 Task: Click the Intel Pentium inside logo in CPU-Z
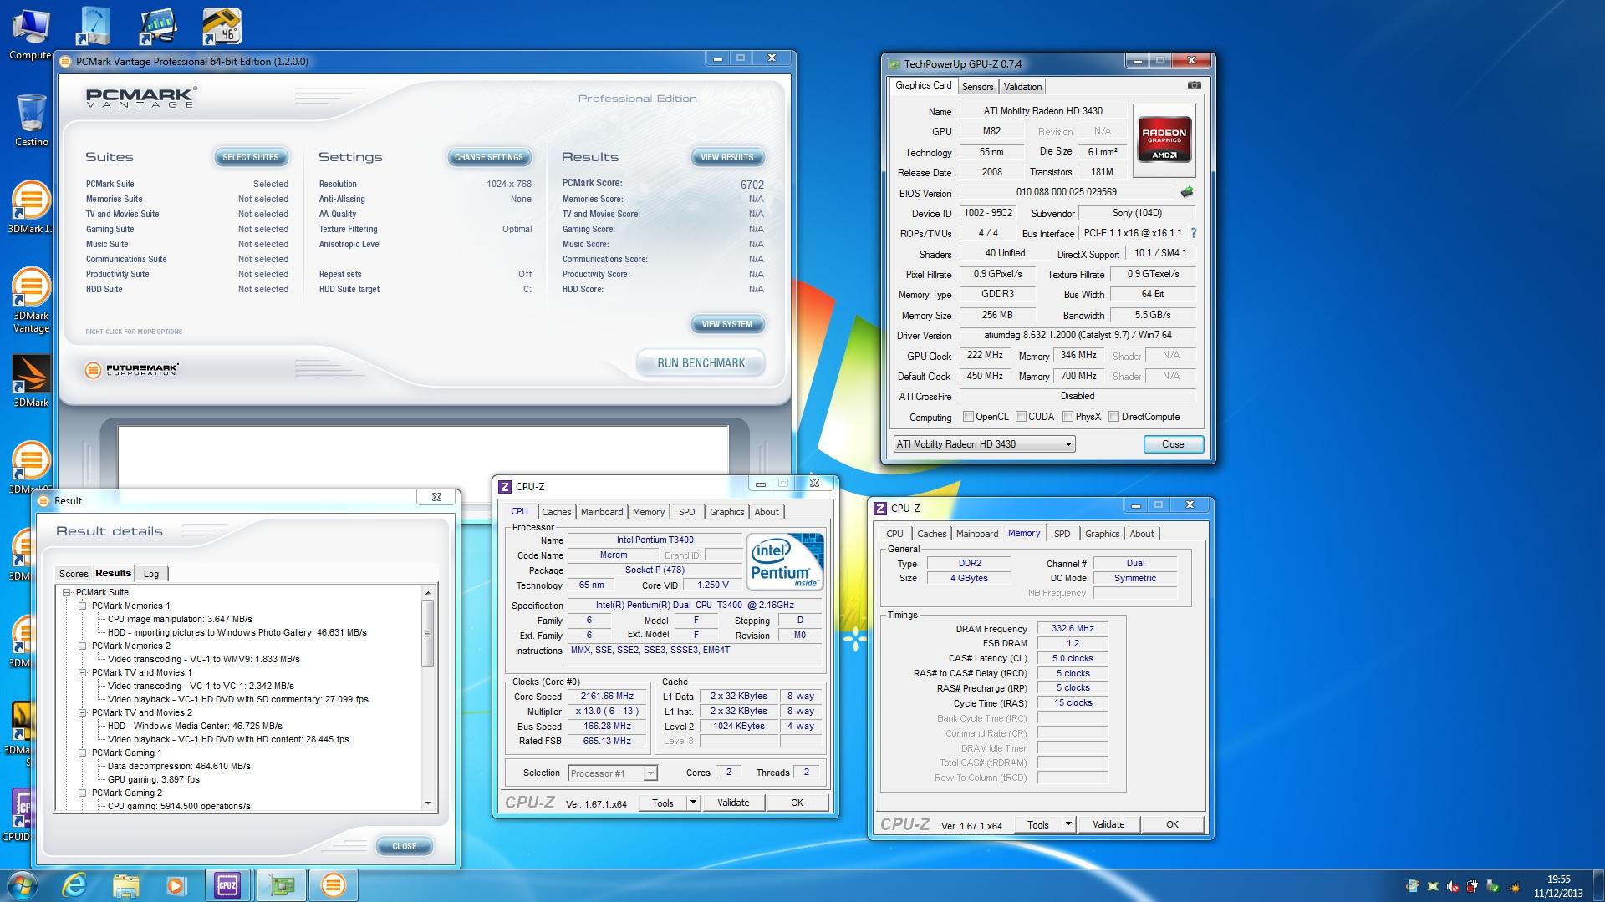click(785, 560)
